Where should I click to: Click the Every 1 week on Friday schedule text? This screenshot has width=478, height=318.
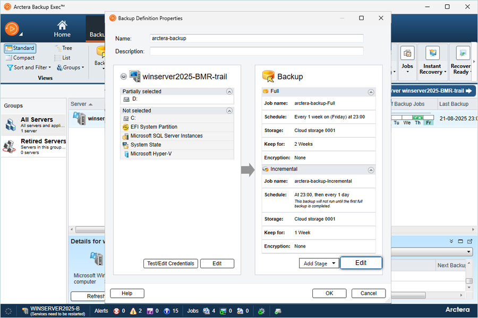pos(329,117)
